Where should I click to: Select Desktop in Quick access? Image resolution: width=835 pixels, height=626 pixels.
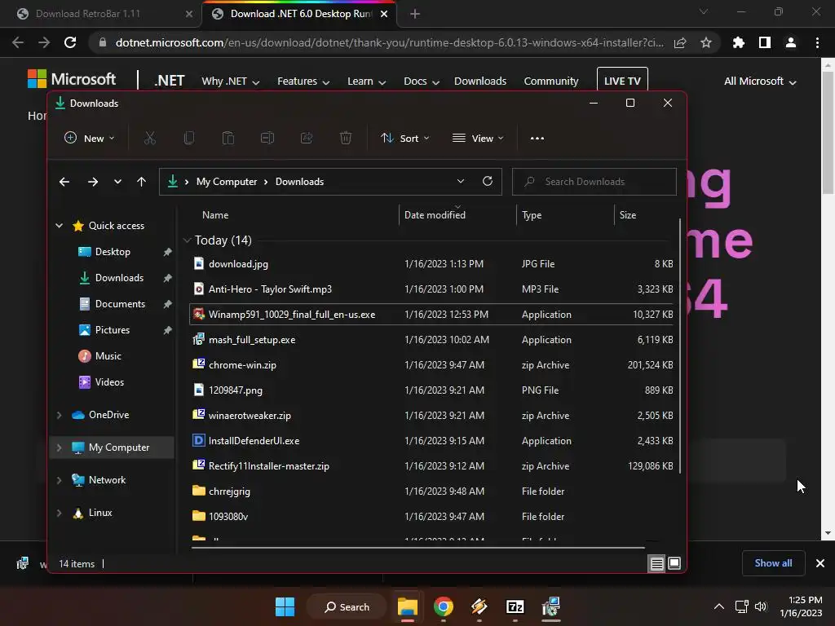pyautogui.click(x=113, y=252)
